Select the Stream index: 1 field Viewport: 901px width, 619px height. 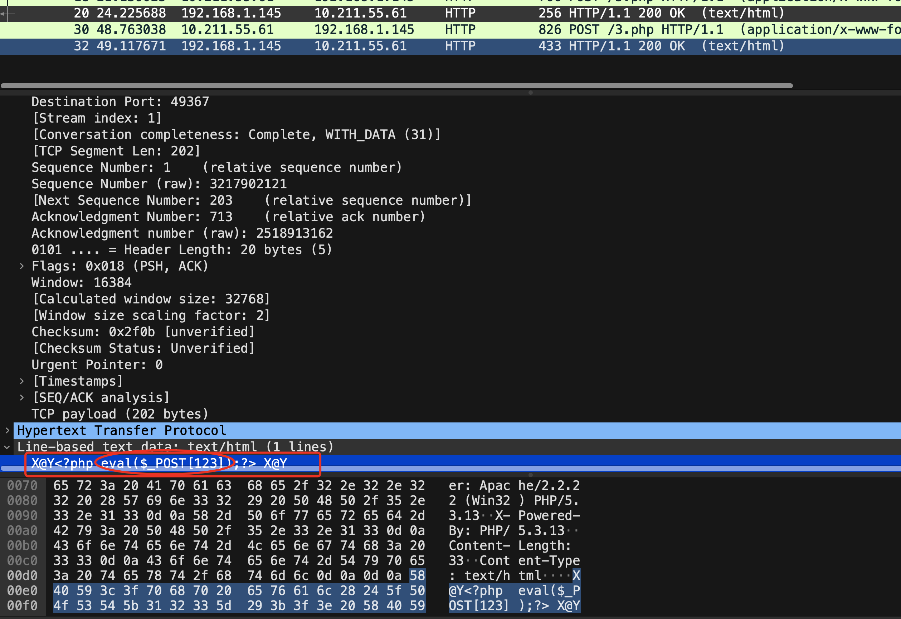coord(97,118)
